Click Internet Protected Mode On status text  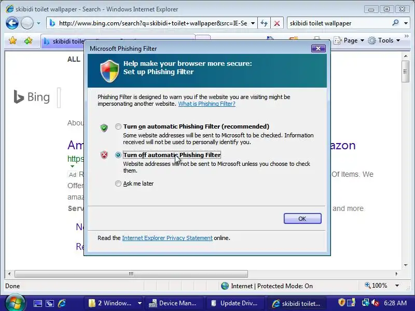(x=272, y=286)
